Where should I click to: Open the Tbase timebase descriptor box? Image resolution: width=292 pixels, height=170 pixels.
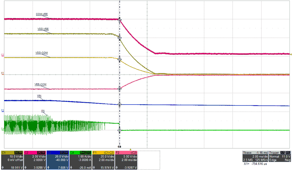point(255,156)
